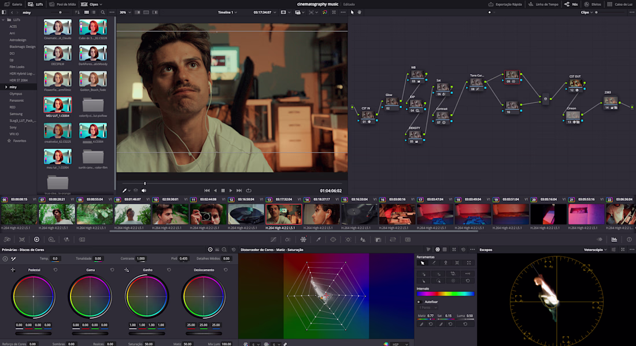Jump to the first frame
Screen dimensions: 636x346
(x=207, y=190)
